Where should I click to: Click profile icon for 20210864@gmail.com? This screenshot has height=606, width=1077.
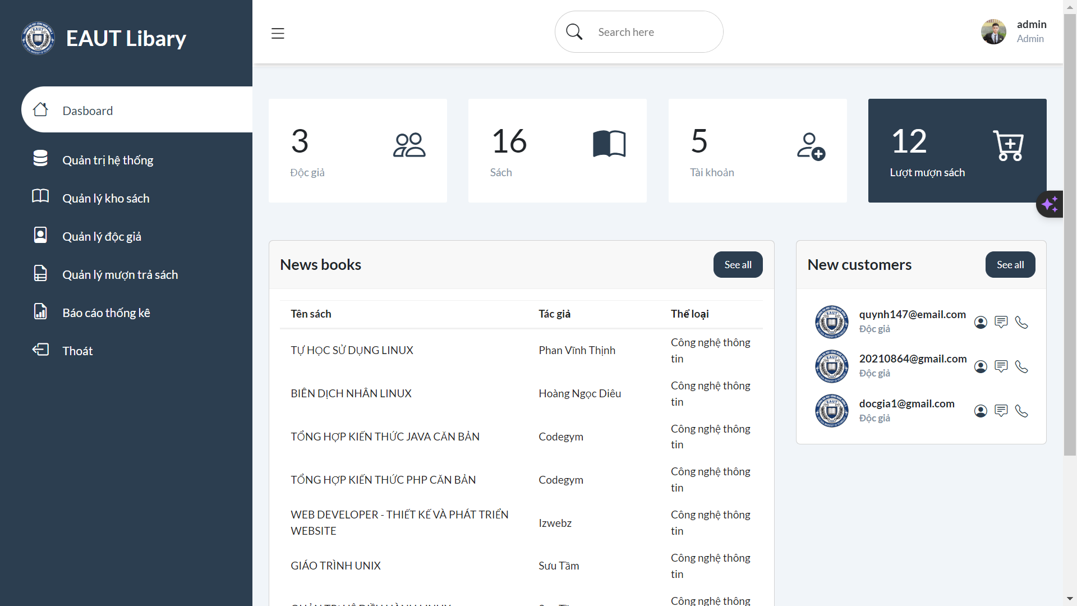click(981, 366)
